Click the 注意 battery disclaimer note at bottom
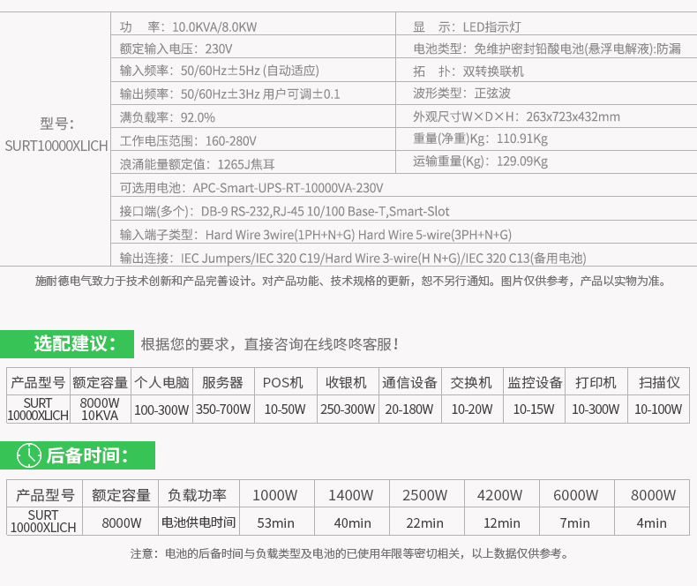This screenshot has height=586, width=697. [348, 554]
